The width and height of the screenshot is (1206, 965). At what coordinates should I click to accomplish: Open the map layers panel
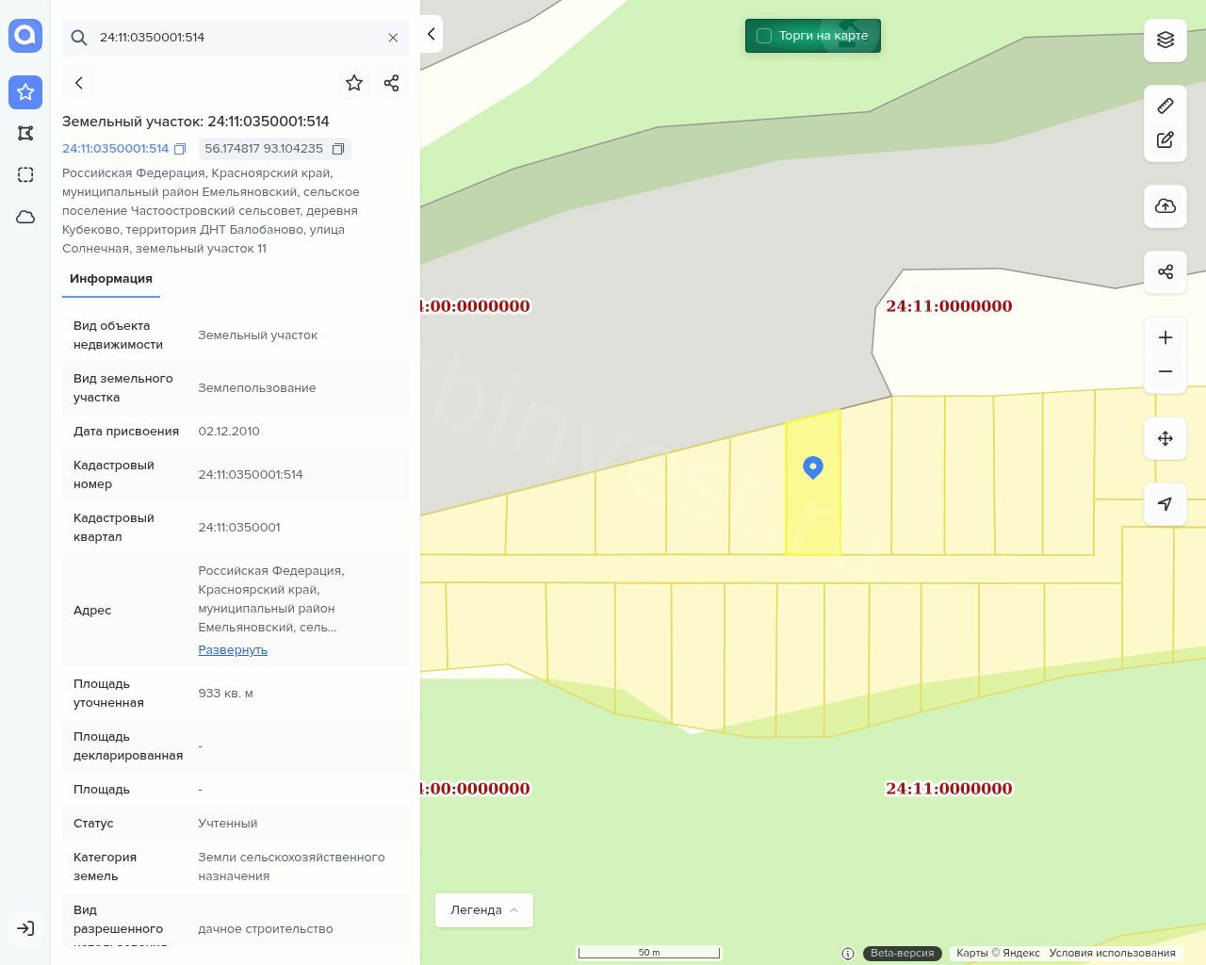pos(1165,40)
